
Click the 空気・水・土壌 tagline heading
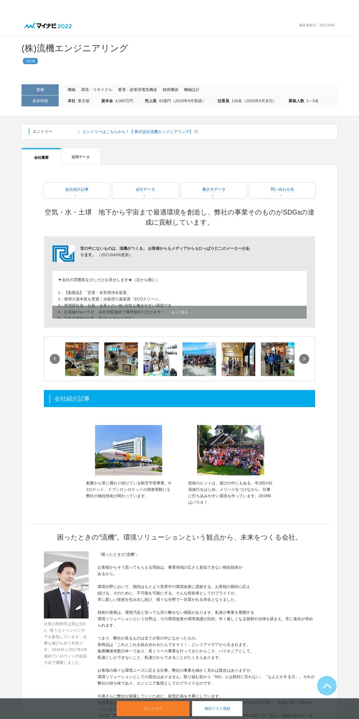[179, 217]
